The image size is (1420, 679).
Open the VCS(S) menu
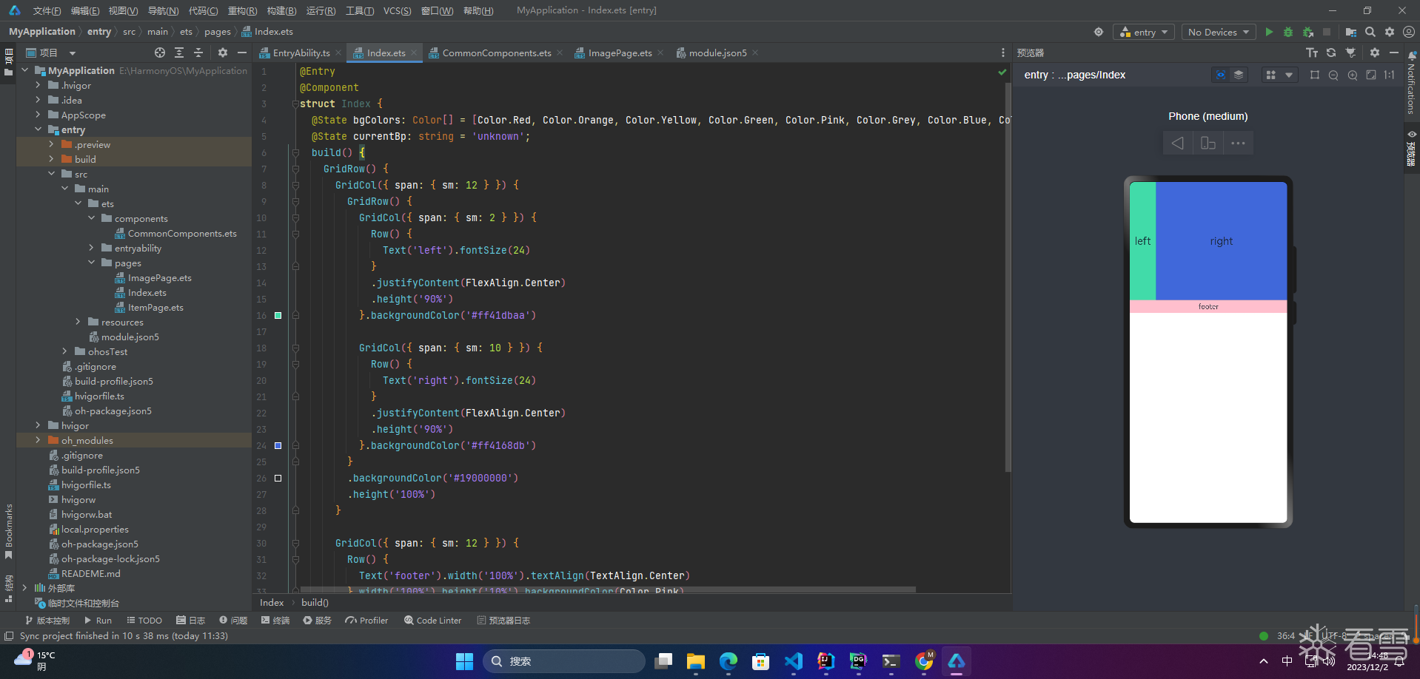coord(397,10)
